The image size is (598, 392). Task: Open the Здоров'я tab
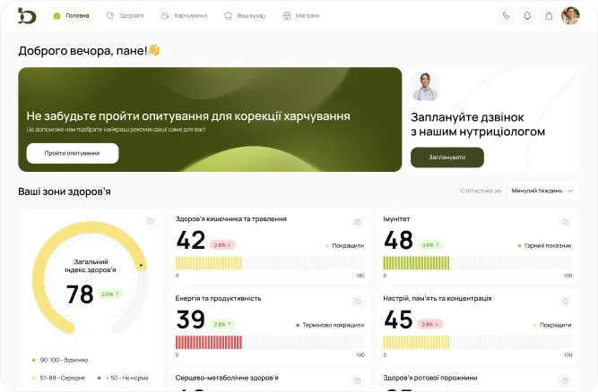[125, 15]
